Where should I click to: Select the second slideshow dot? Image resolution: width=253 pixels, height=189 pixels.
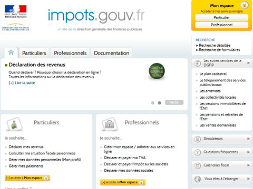159,103
